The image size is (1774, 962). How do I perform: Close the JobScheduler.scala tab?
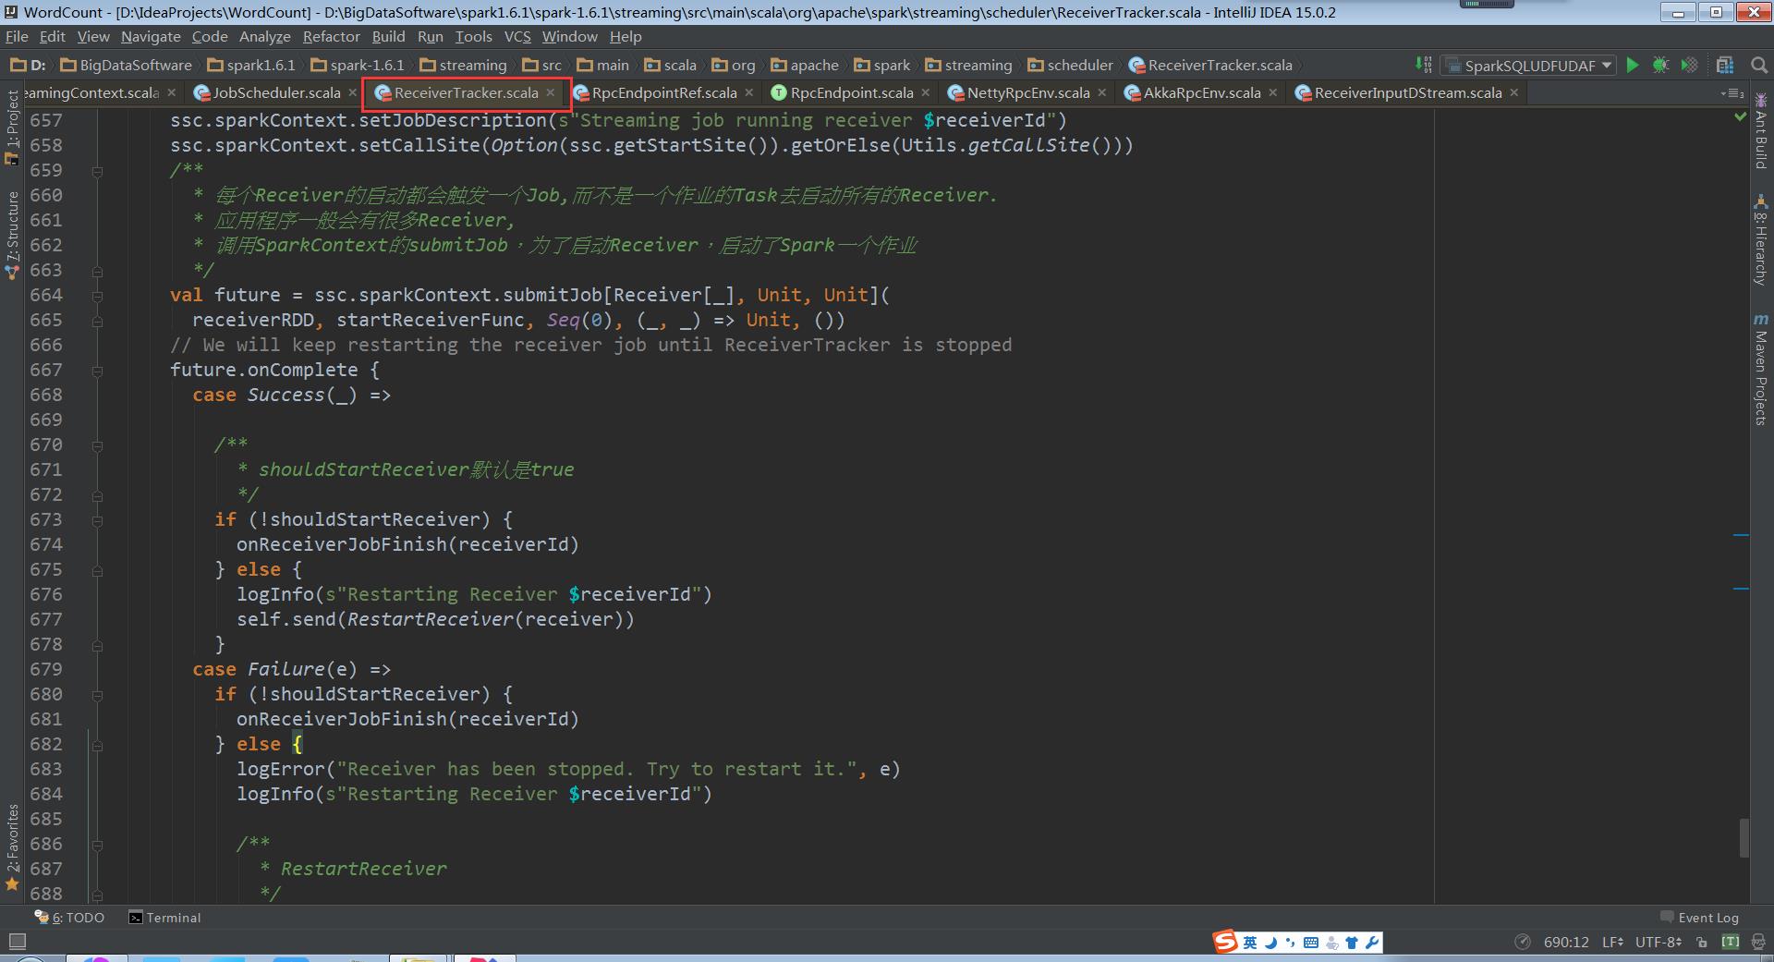click(x=353, y=92)
